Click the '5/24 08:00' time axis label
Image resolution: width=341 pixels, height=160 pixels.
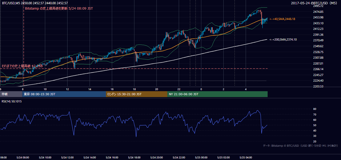tap(23, 158)
